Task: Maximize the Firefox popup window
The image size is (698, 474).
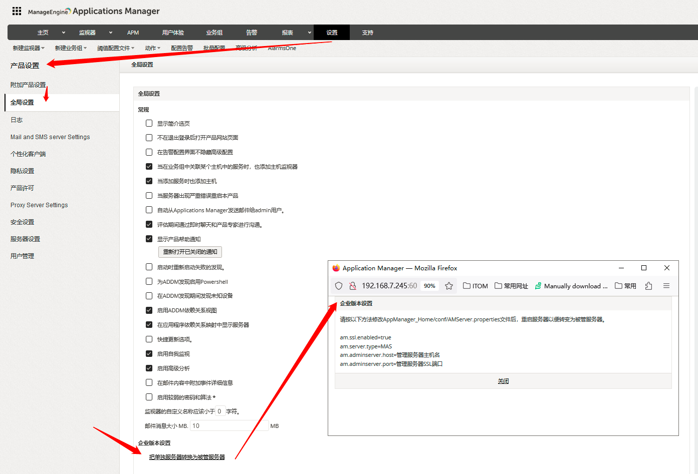Action: [x=644, y=268]
